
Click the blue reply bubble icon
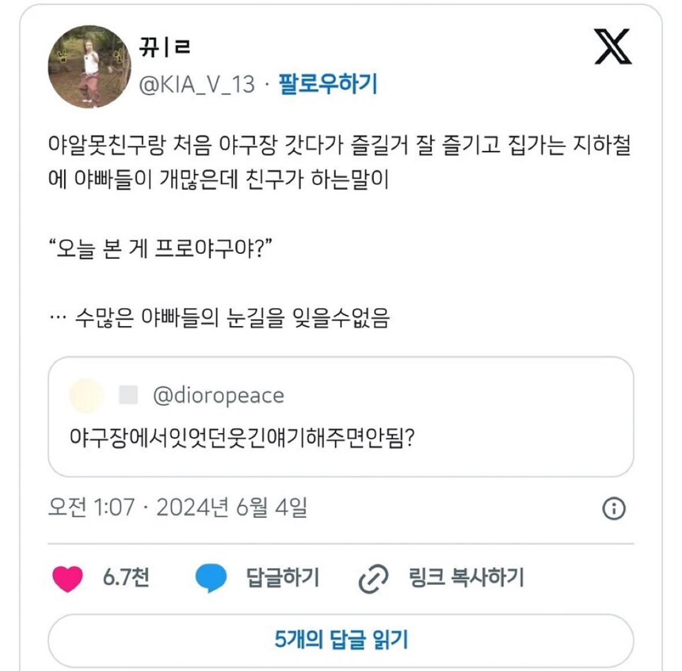pos(211,577)
